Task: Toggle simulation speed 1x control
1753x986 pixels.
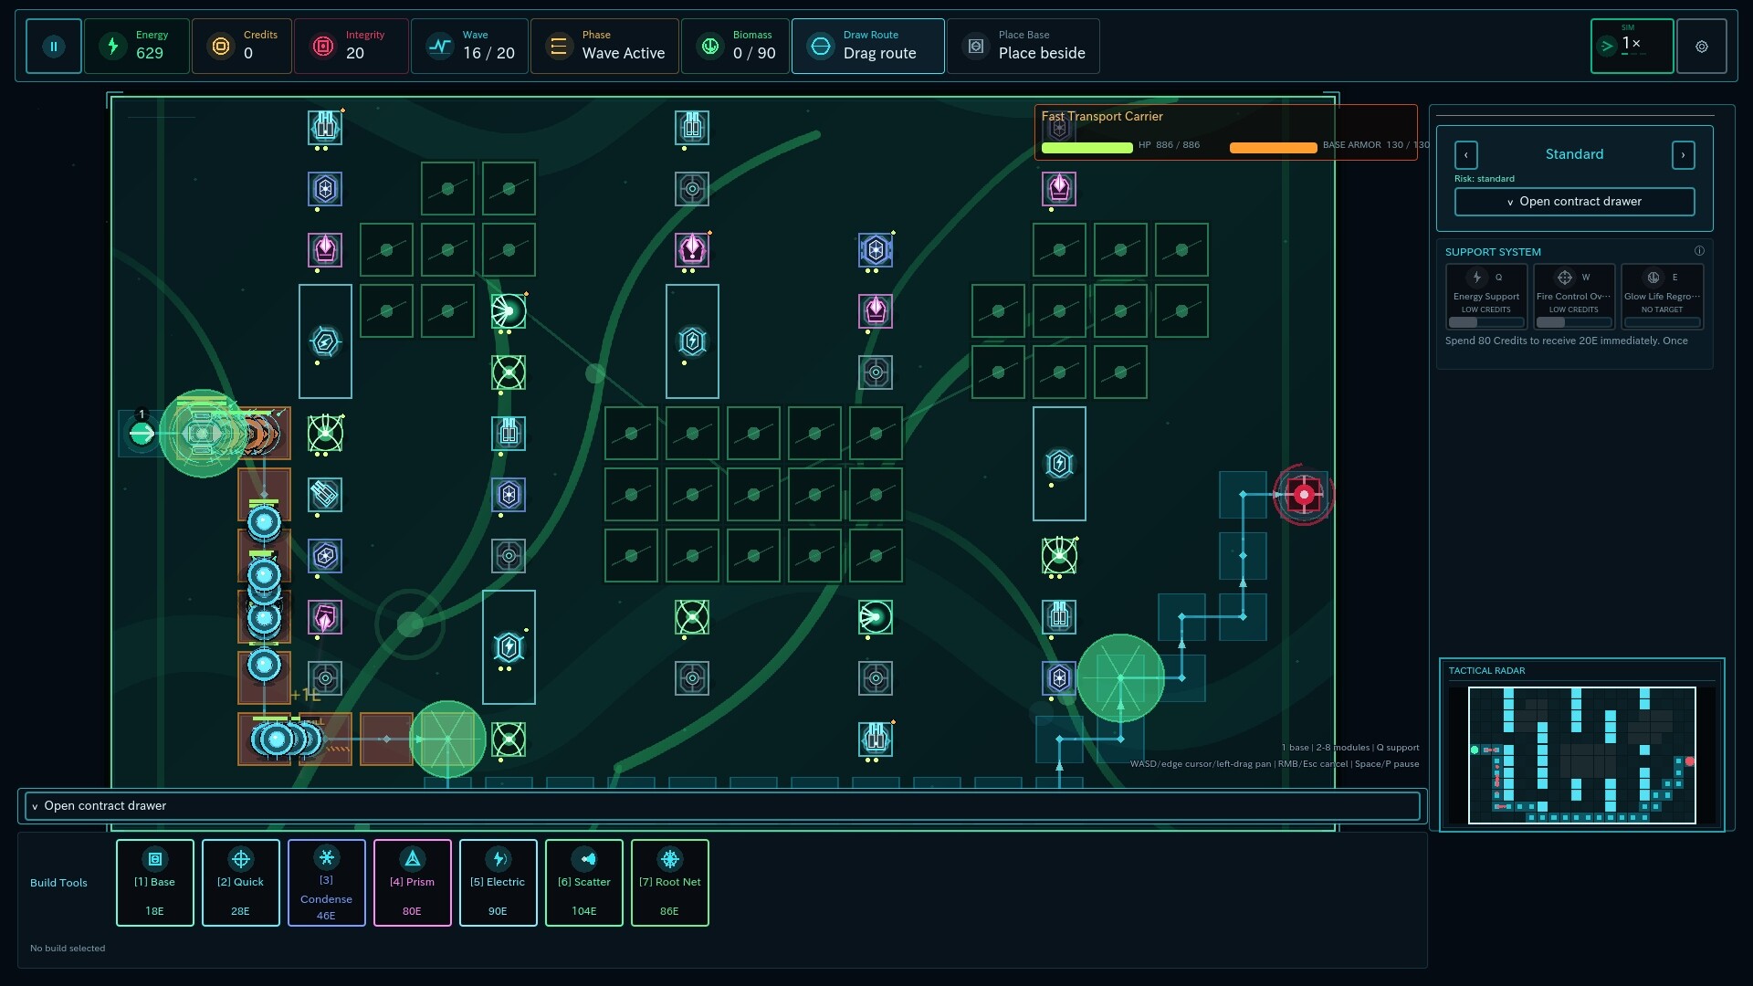Action: click(x=1632, y=46)
